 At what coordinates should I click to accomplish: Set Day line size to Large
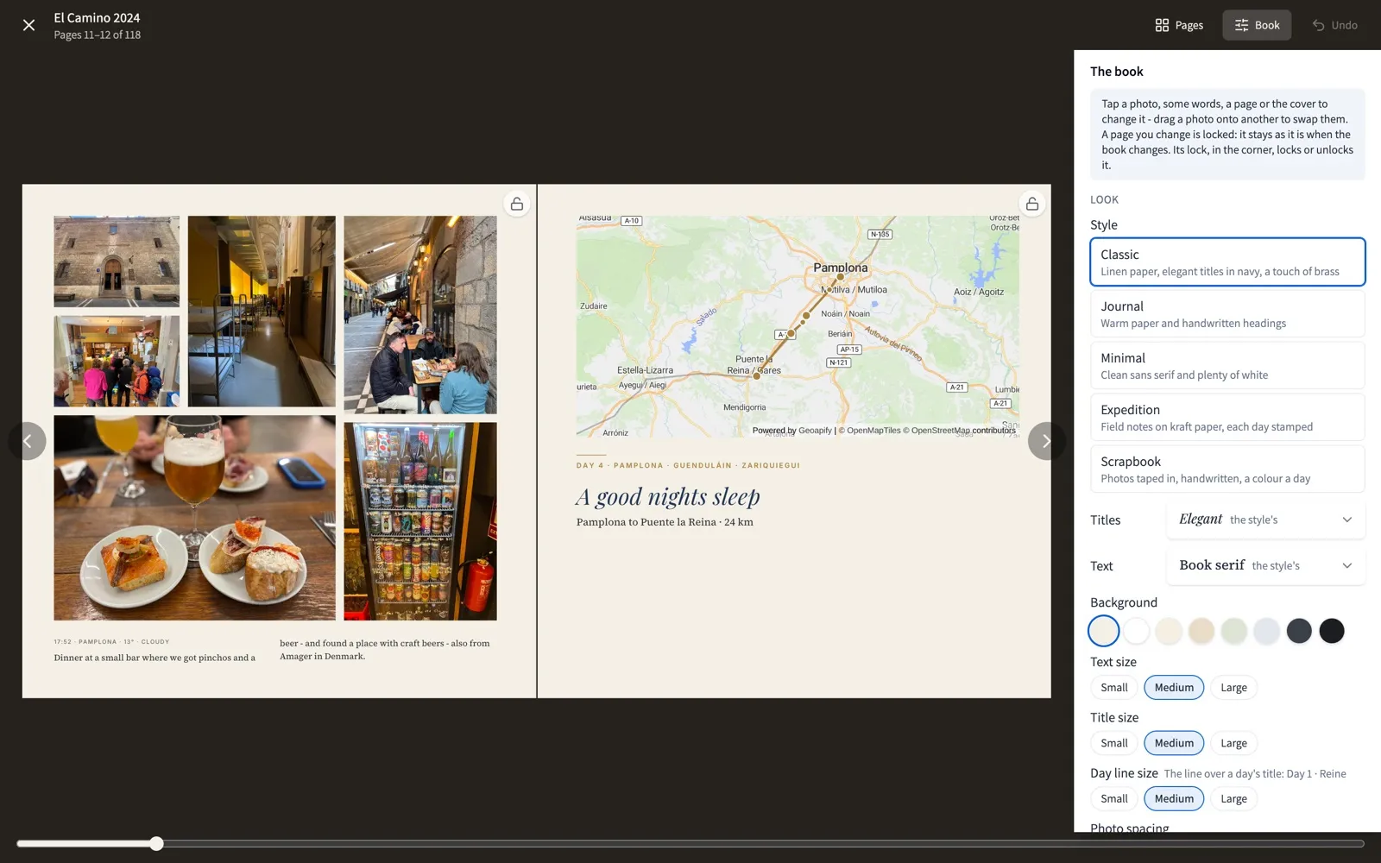tap(1233, 799)
